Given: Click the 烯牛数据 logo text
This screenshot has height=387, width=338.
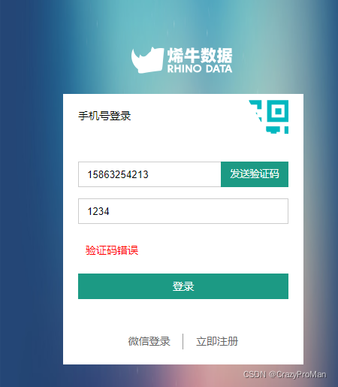Looking at the screenshot, I should pyautogui.click(x=200, y=56).
